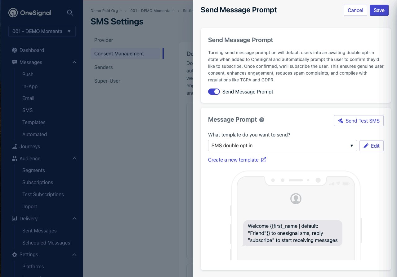This screenshot has width=397, height=277.
Task: Click the Audience people icon
Action: point(15,158)
